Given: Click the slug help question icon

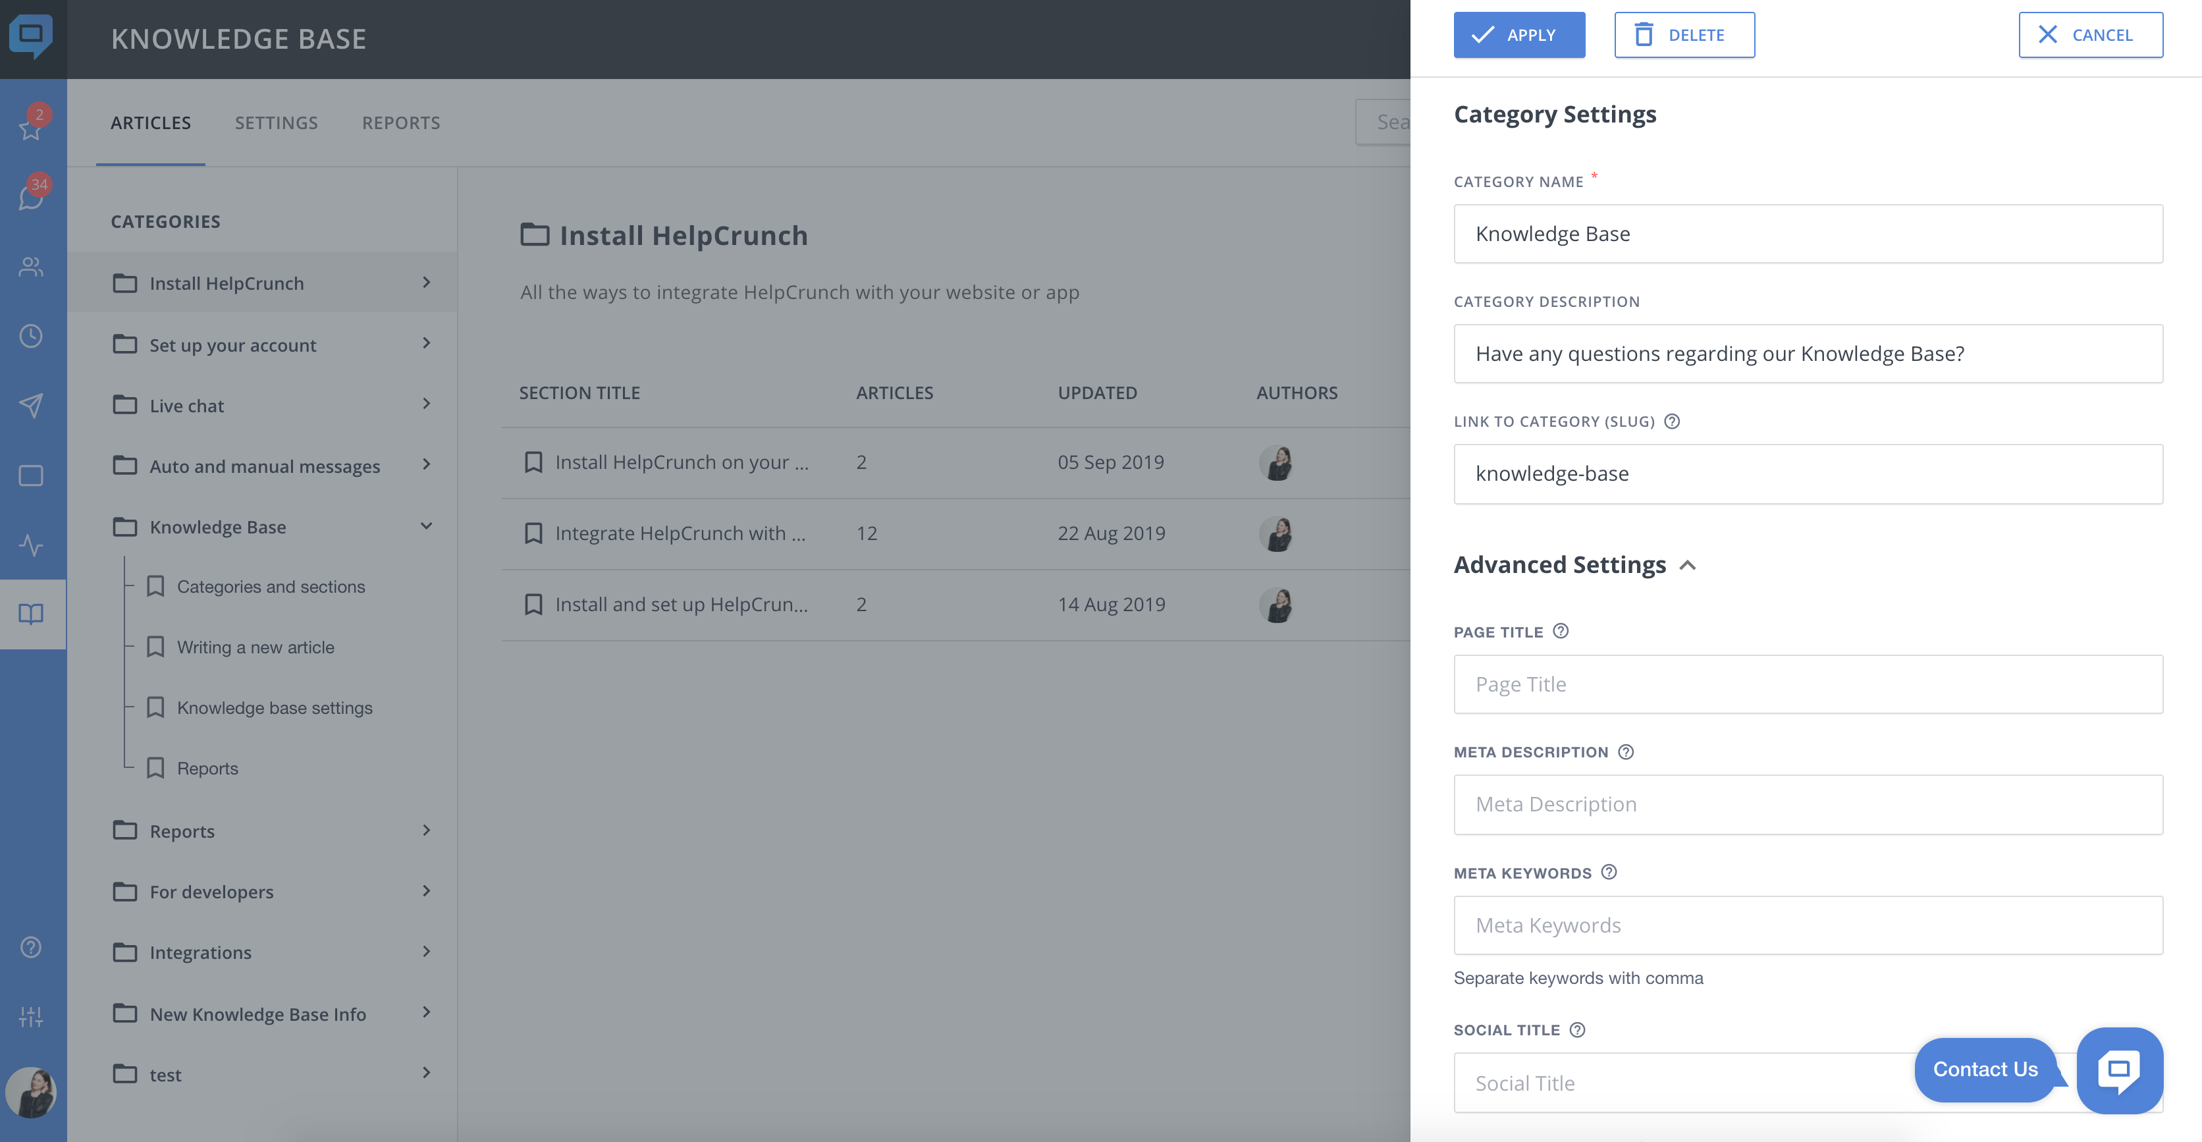Looking at the screenshot, I should click(x=1672, y=421).
